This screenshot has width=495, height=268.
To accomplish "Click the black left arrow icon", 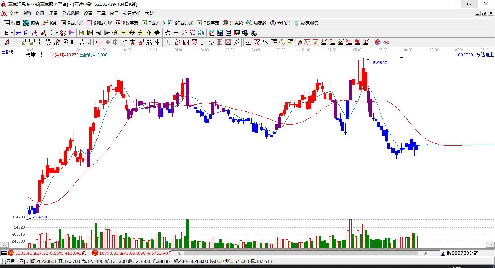I will click(x=98, y=33).
